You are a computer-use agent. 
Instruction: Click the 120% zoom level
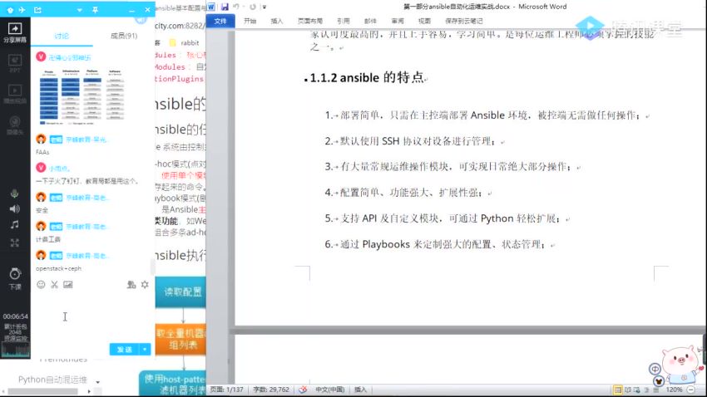point(674,390)
